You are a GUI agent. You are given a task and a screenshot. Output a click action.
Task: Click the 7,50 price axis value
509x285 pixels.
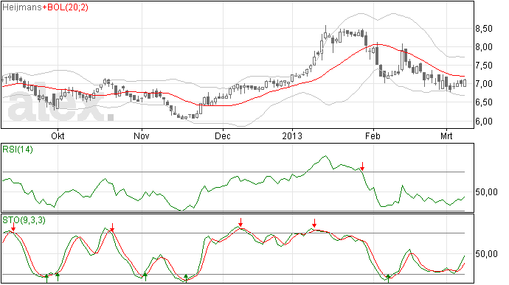[x=484, y=66]
